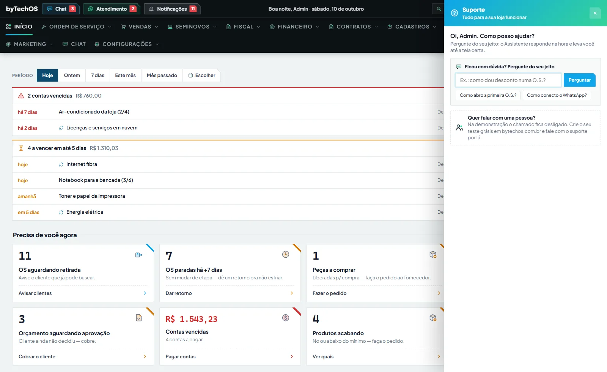The width and height of the screenshot is (607, 372).
Task: Click Fazer o pedido on Peças a comprar card
Action: point(377,293)
